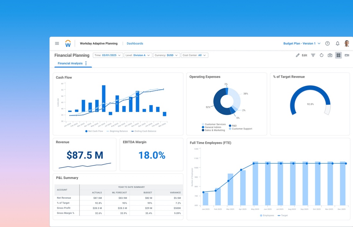This screenshot has width=353, height=227.
Task: Toggle the Employees series in FTE chart
Action: [x=267, y=215]
